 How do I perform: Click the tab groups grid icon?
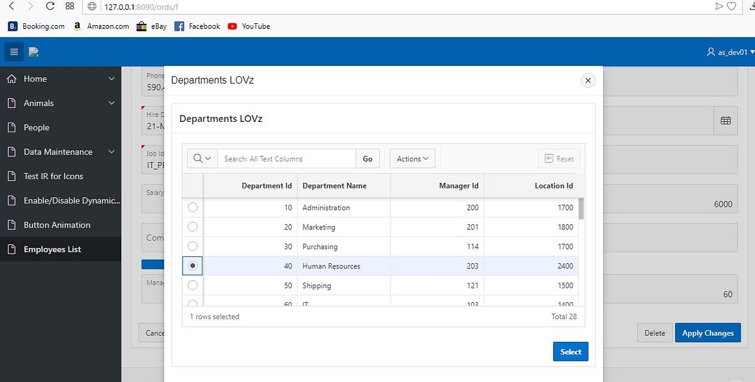tap(70, 6)
